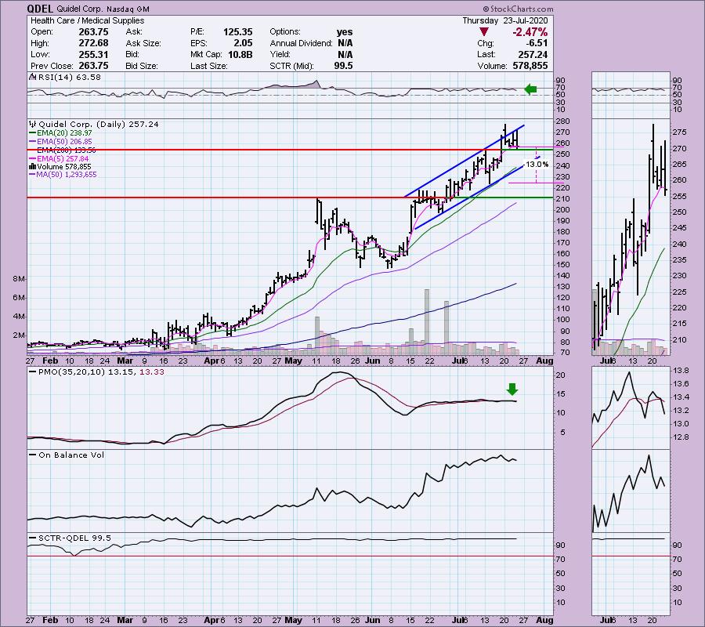
Task: Open the zoomed SCTR thumbnail on the right
Action: point(631,574)
